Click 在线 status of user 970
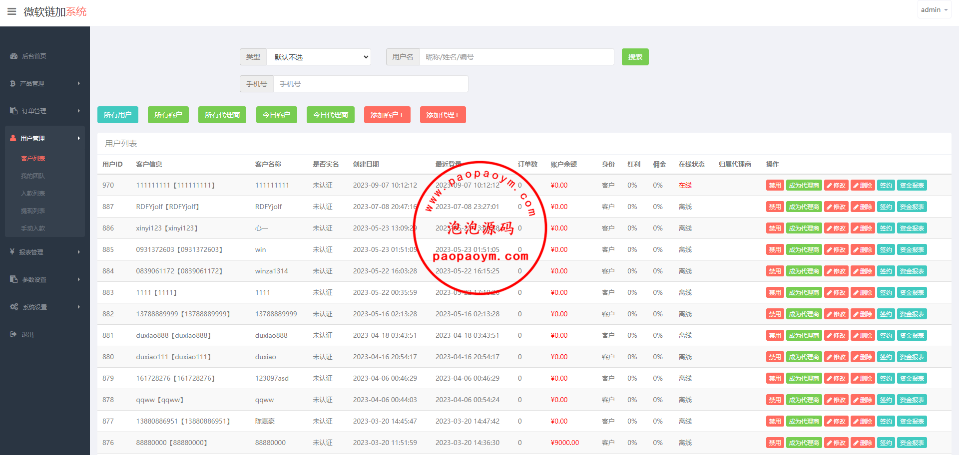Viewport: 959px width, 455px height. (x=685, y=185)
